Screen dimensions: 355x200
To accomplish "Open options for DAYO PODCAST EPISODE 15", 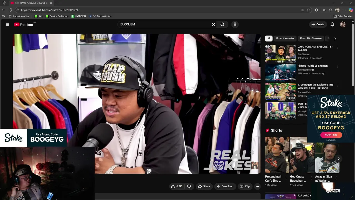I will coord(338,47).
